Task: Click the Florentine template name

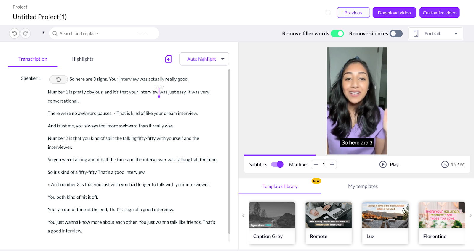Action: pyautogui.click(x=435, y=236)
